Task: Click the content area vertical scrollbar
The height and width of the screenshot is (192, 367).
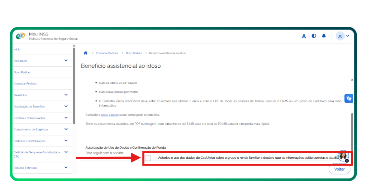Action: click(352, 132)
